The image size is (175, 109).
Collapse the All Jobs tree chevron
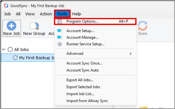coord(4,49)
